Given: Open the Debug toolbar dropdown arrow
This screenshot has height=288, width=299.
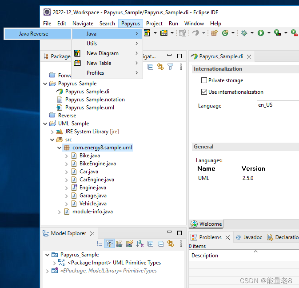Looking at the screenshot, I should (x=252, y=33).
